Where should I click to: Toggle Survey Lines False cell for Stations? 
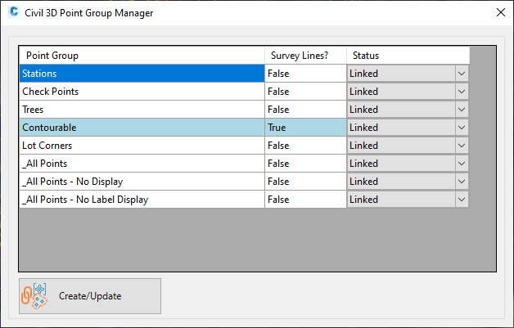click(x=305, y=74)
